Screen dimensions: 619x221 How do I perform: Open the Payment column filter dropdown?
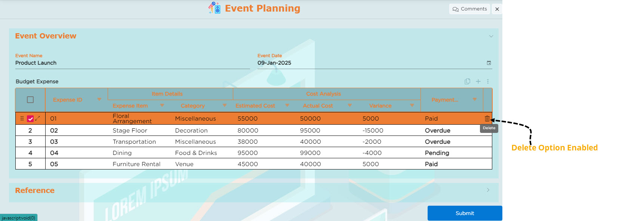[x=475, y=99]
